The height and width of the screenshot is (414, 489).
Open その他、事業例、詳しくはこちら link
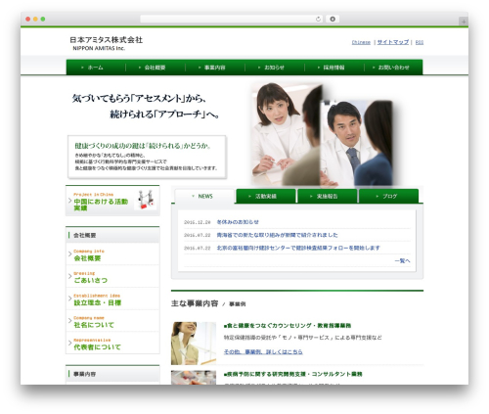(x=263, y=351)
